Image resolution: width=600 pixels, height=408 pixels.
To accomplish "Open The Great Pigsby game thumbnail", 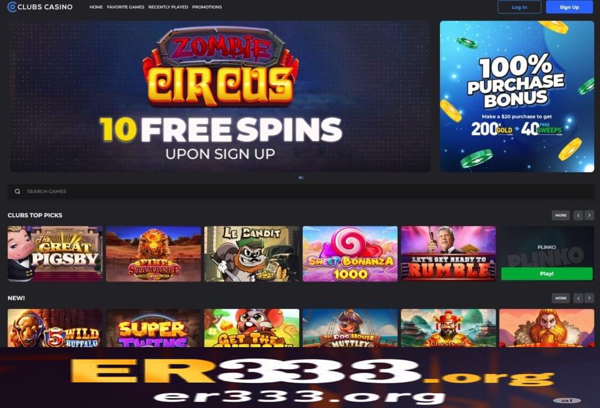I will [x=55, y=253].
